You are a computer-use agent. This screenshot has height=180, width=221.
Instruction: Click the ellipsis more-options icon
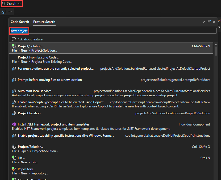pos(10,12)
